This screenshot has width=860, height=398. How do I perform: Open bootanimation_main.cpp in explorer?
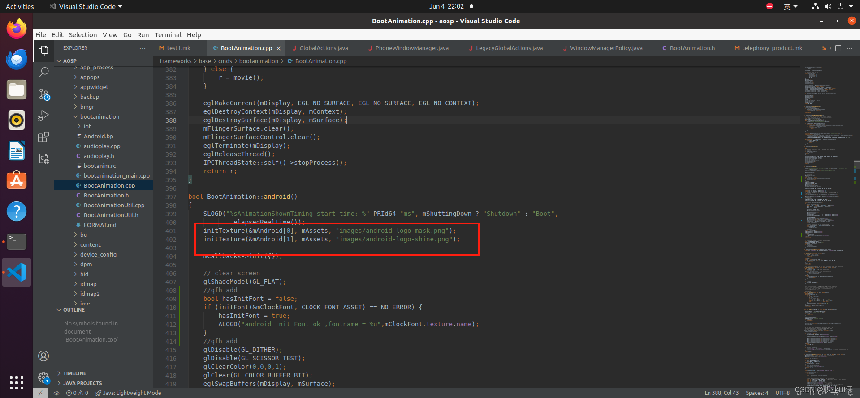coord(117,175)
